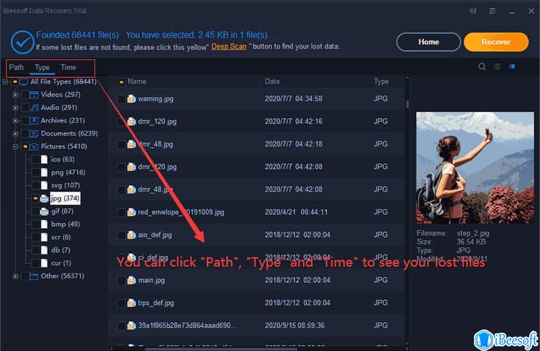Check the box for warning.jpg

click(122, 99)
